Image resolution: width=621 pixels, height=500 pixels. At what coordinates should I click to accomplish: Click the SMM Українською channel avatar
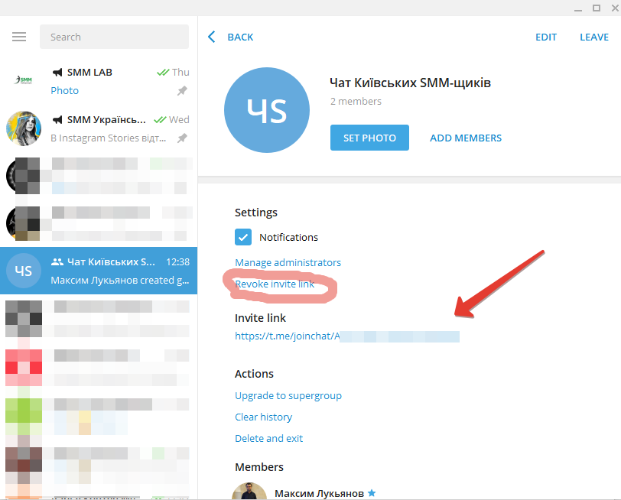coord(23,128)
